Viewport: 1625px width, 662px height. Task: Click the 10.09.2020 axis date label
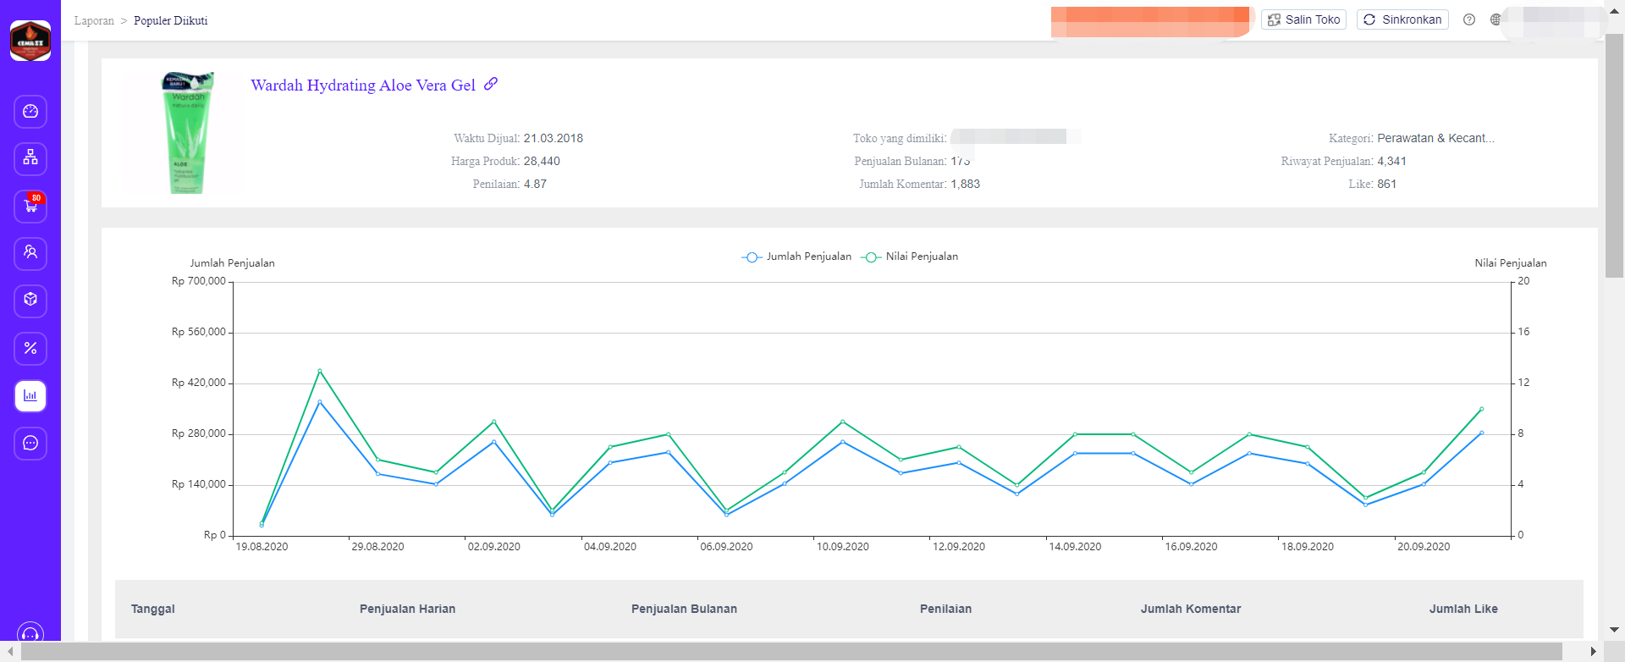tap(842, 547)
